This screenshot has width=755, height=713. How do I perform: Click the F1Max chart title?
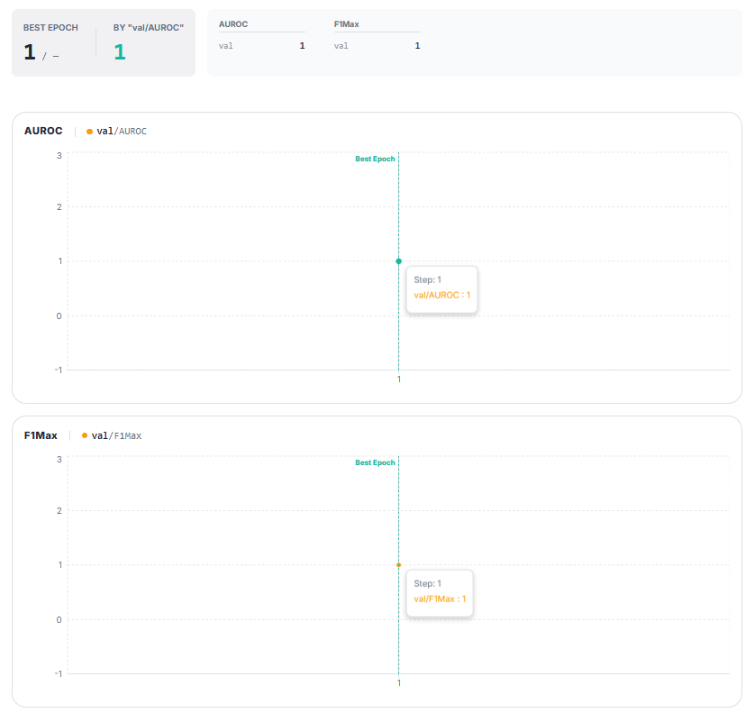pyautogui.click(x=41, y=435)
